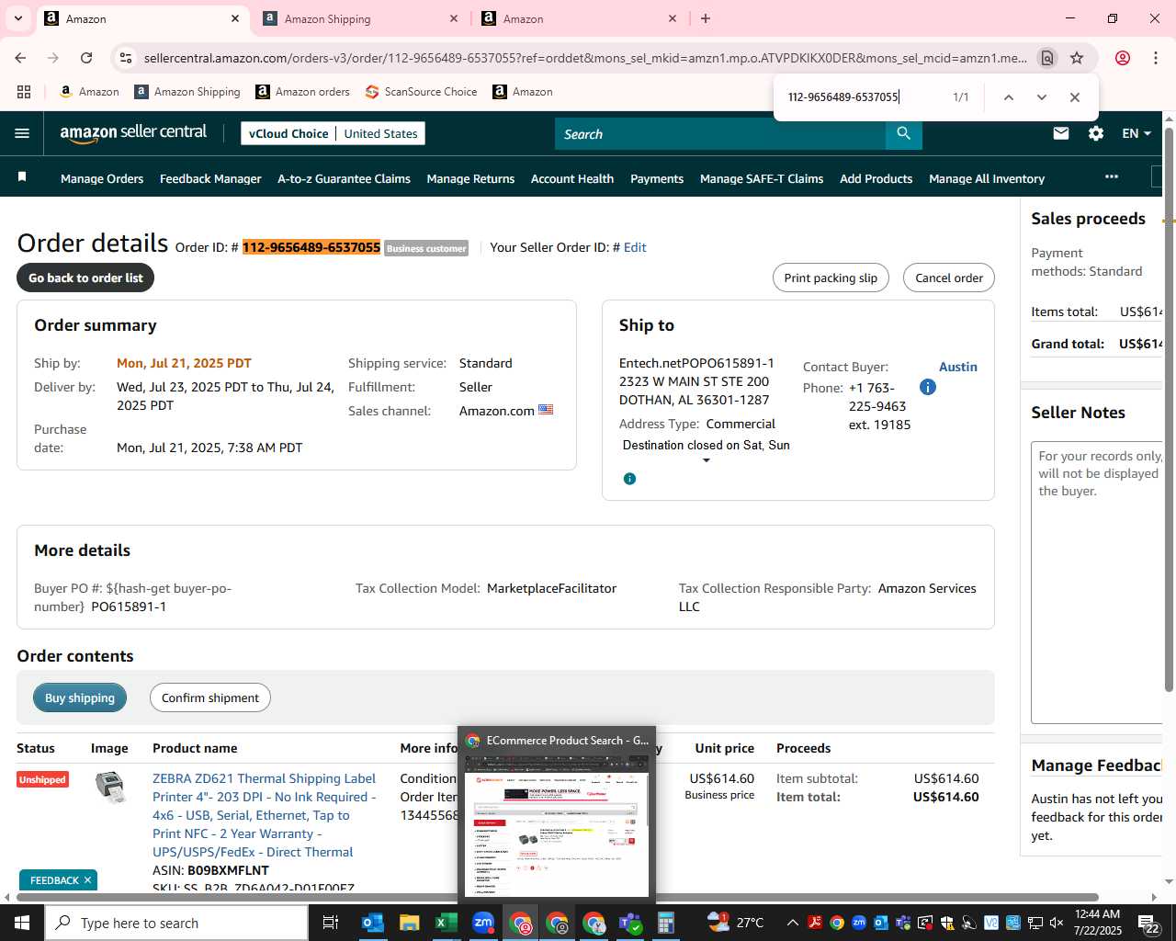Screen dimensions: 1176x941
Task: Open Seller Central settings gear
Action: [1096, 133]
